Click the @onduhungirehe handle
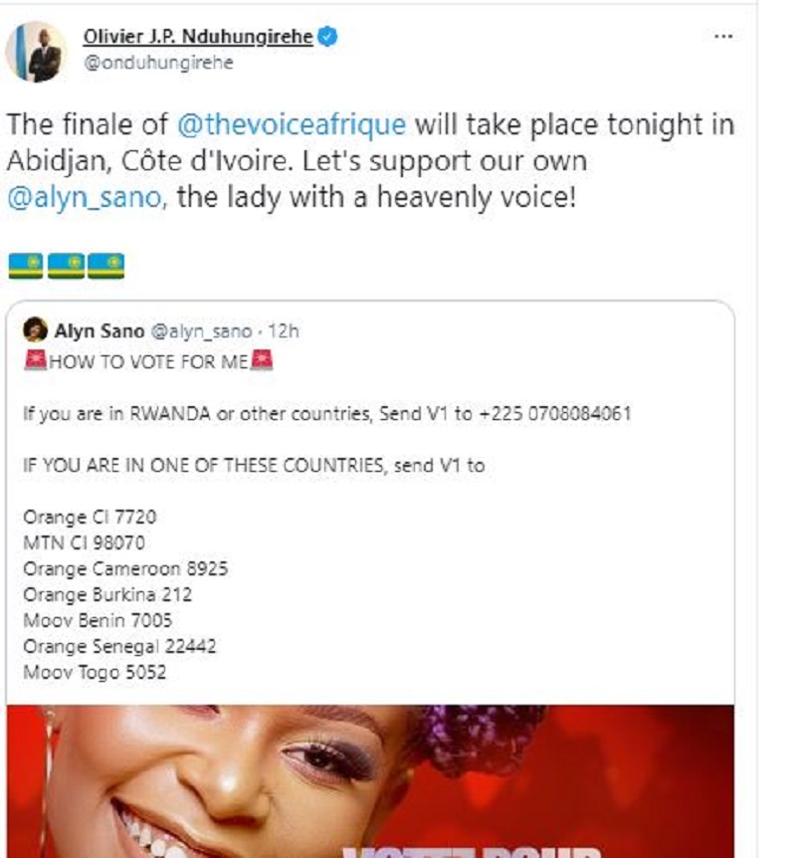The image size is (796, 858). pyautogui.click(x=158, y=63)
